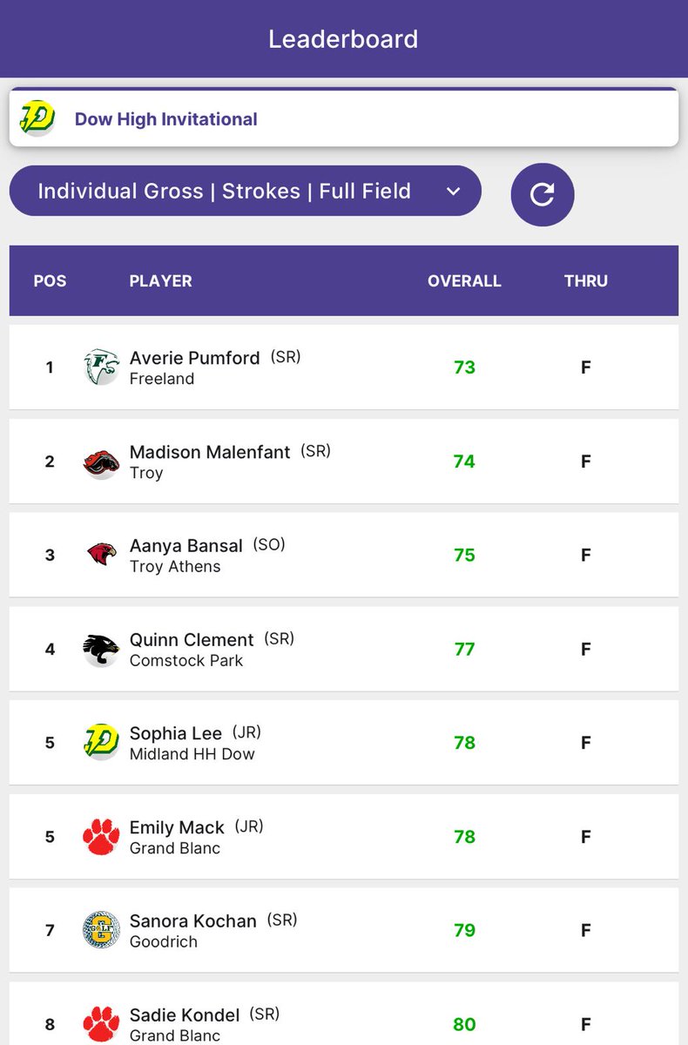Click the Freeland team logo
688x1045 pixels.
coord(101,367)
